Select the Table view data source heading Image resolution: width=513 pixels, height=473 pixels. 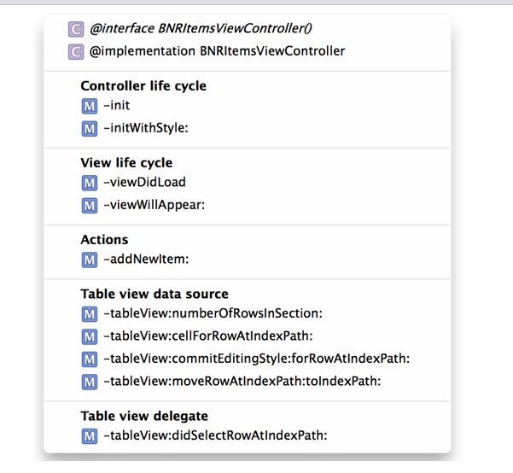click(154, 294)
